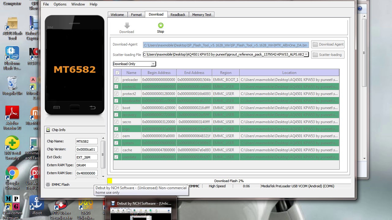This screenshot has height=220, width=392.
Task: Select the logo partition row name
Action: [126, 129]
